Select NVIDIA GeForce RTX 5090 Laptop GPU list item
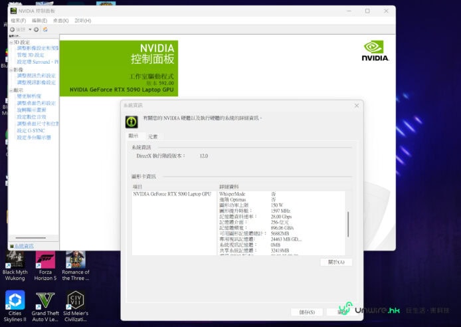The height and width of the screenshot is (327, 461). [x=172, y=194]
